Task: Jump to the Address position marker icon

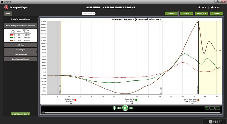Action: tap(206, 108)
